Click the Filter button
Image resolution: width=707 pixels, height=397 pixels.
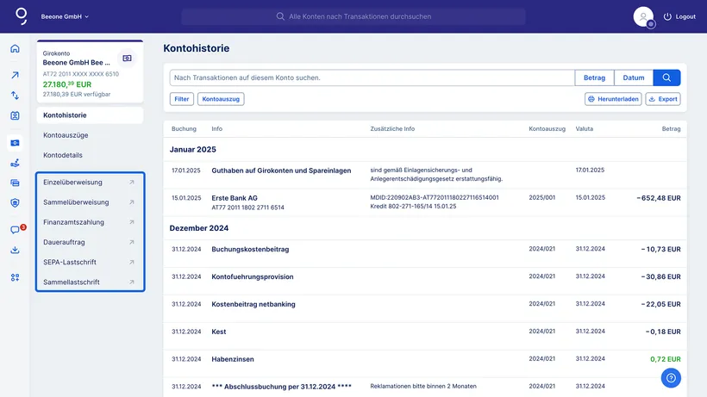pos(182,99)
